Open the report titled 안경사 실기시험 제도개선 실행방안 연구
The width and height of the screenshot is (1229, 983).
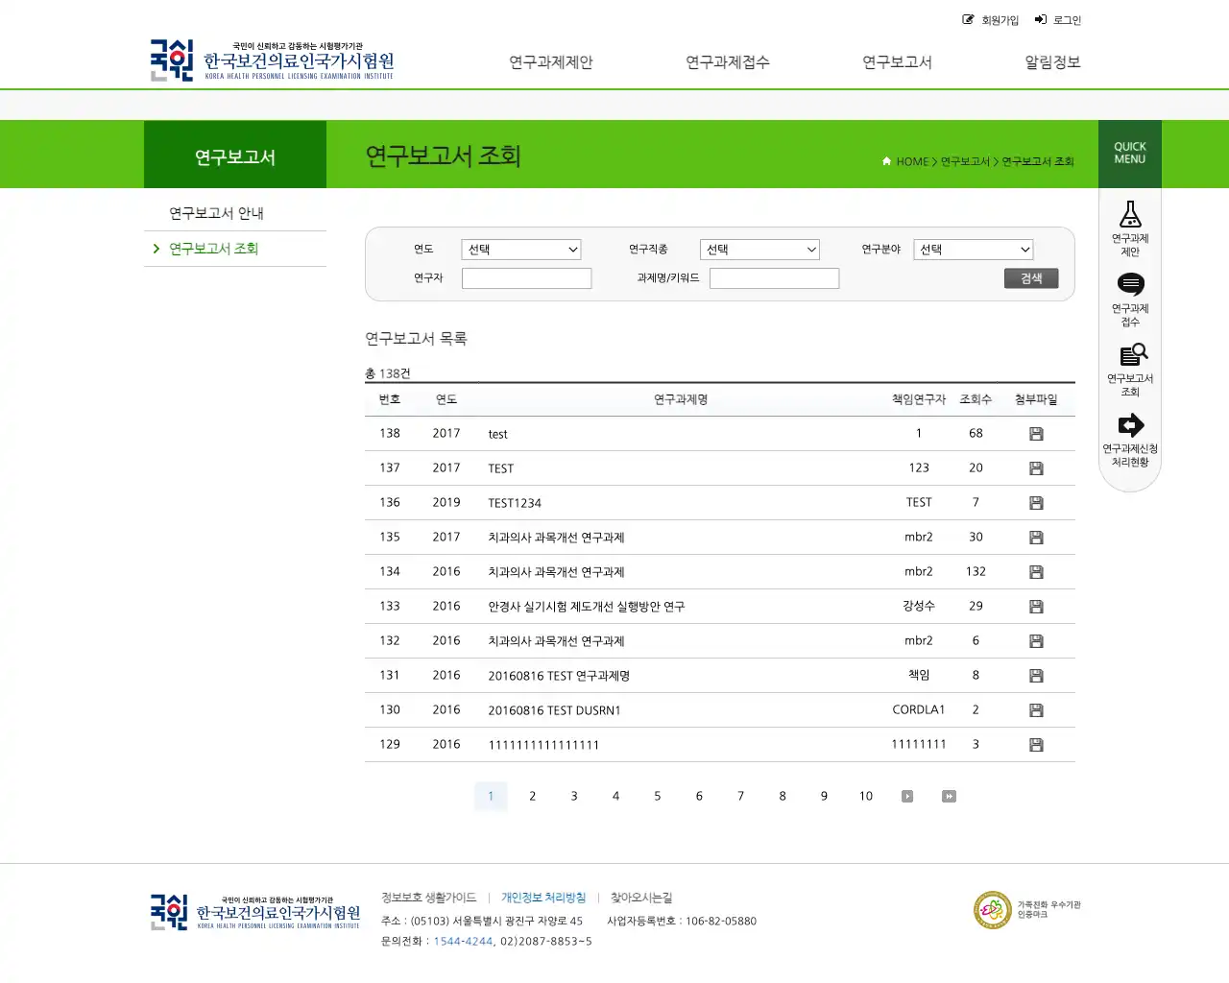(586, 607)
